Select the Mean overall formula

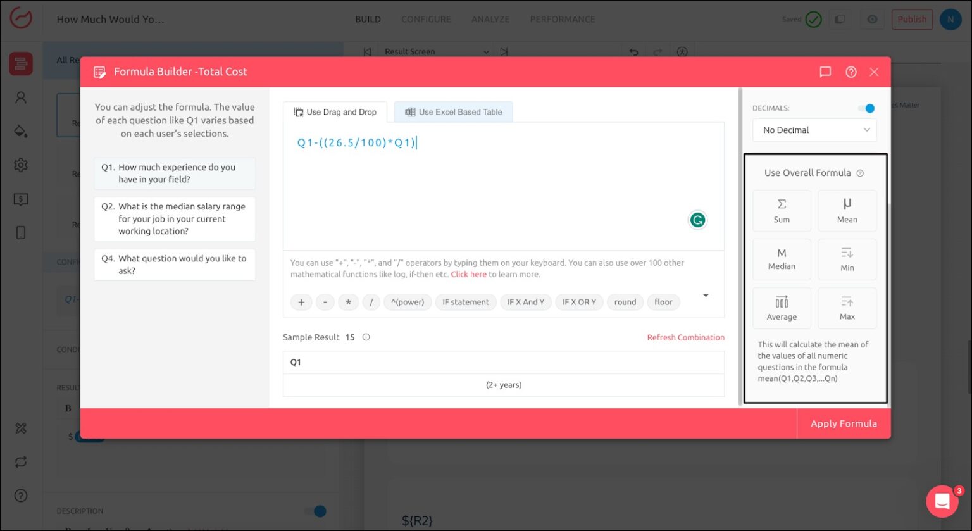[x=847, y=210]
